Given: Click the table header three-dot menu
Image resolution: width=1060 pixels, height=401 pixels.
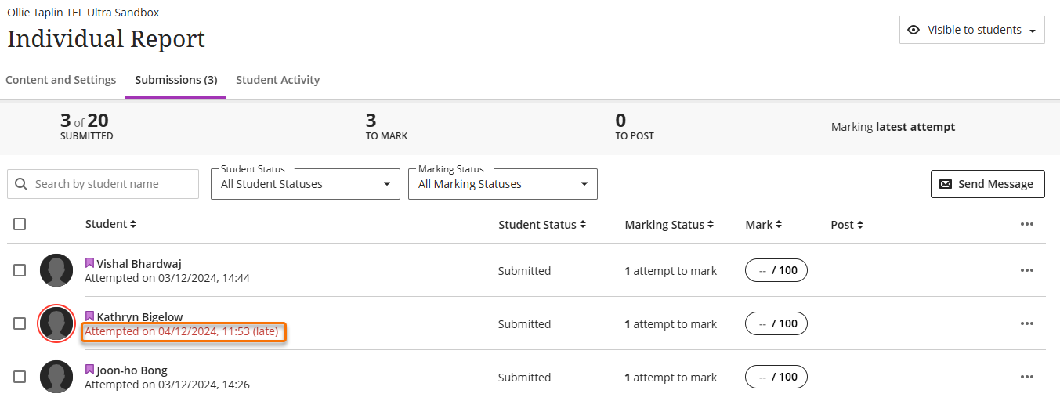Looking at the screenshot, I should [1026, 224].
